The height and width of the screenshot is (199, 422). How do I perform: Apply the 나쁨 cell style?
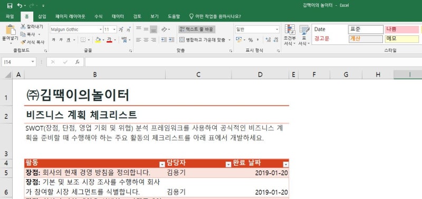pos(402,30)
